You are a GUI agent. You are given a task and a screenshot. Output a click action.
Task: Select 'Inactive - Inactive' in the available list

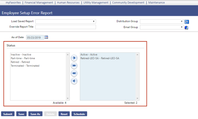click(x=21, y=55)
